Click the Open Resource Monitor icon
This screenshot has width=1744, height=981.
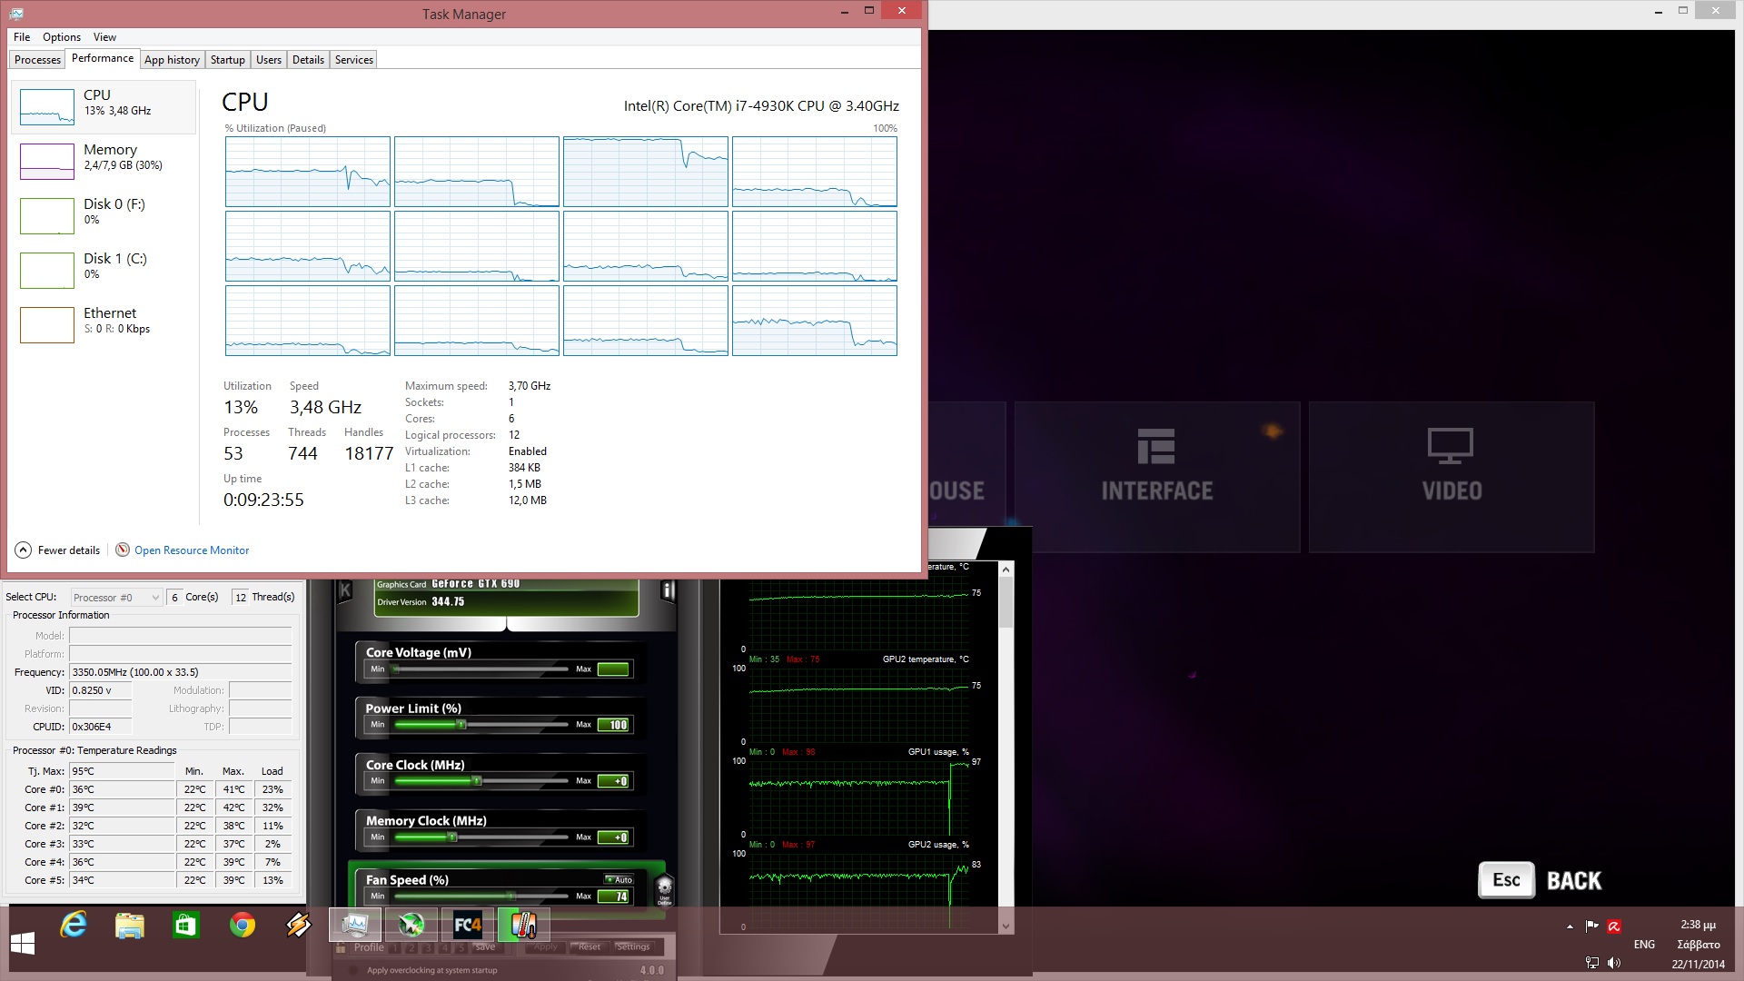point(123,550)
